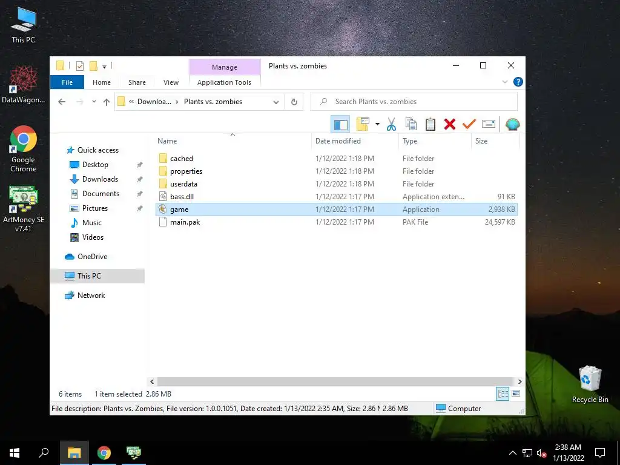Screen dimensions: 620x465
Task: Go up one folder level
Action: click(x=107, y=102)
